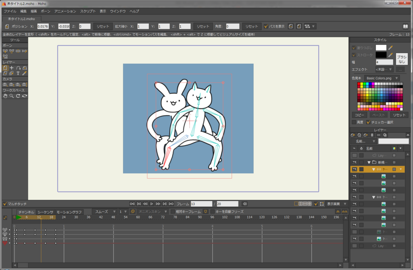Toggle visibility of the highlighted bone layer
The height and width of the screenshot is (270, 413).
[355, 169]
